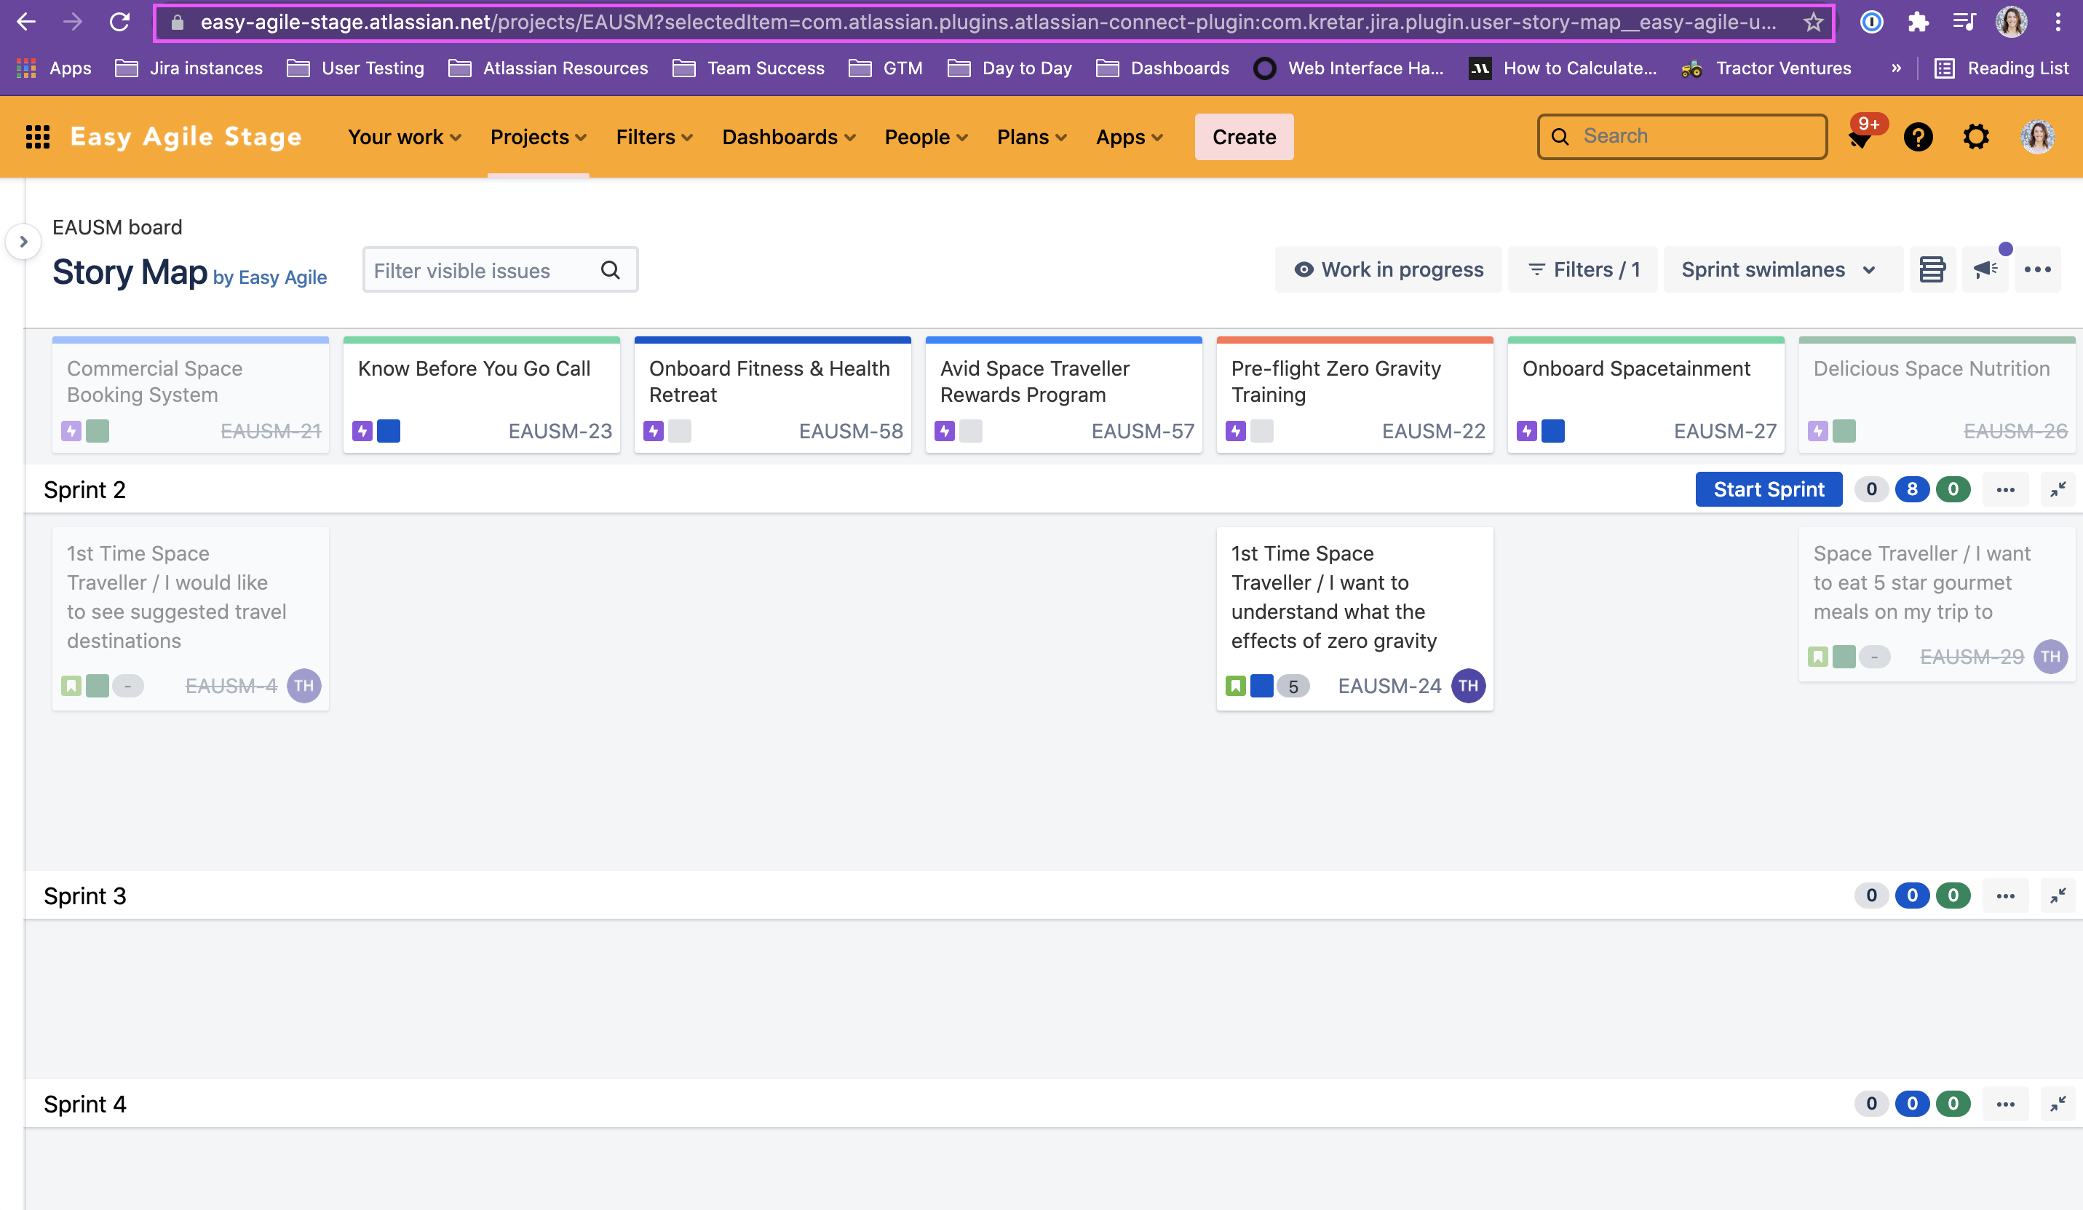Toggle the Filters / 1 button
2083x1210 pixels.
pos(1582,269)
